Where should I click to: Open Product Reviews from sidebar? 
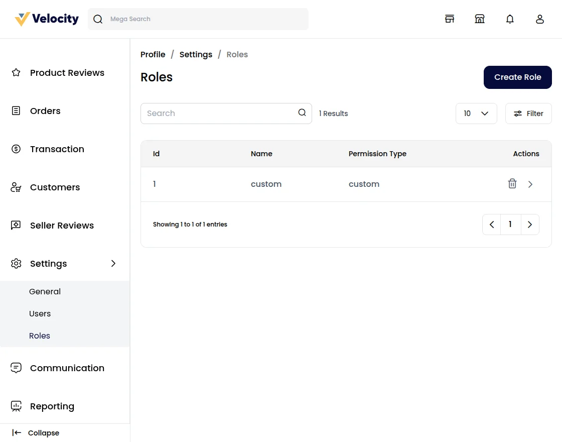(x=67, y=73)
